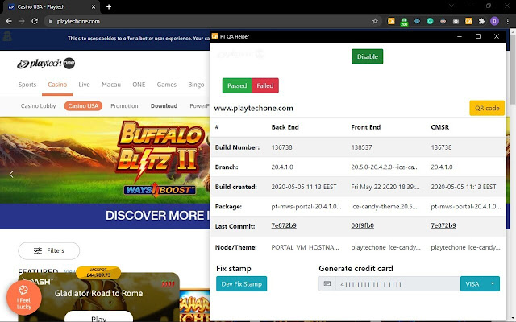The image size is (516, 322).
Task: Open Download submenu item
Action: [164, 105]
